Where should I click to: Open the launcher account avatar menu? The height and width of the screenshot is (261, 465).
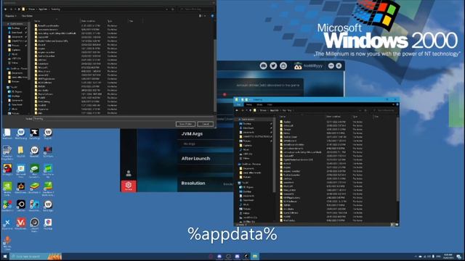coord(298,66)
